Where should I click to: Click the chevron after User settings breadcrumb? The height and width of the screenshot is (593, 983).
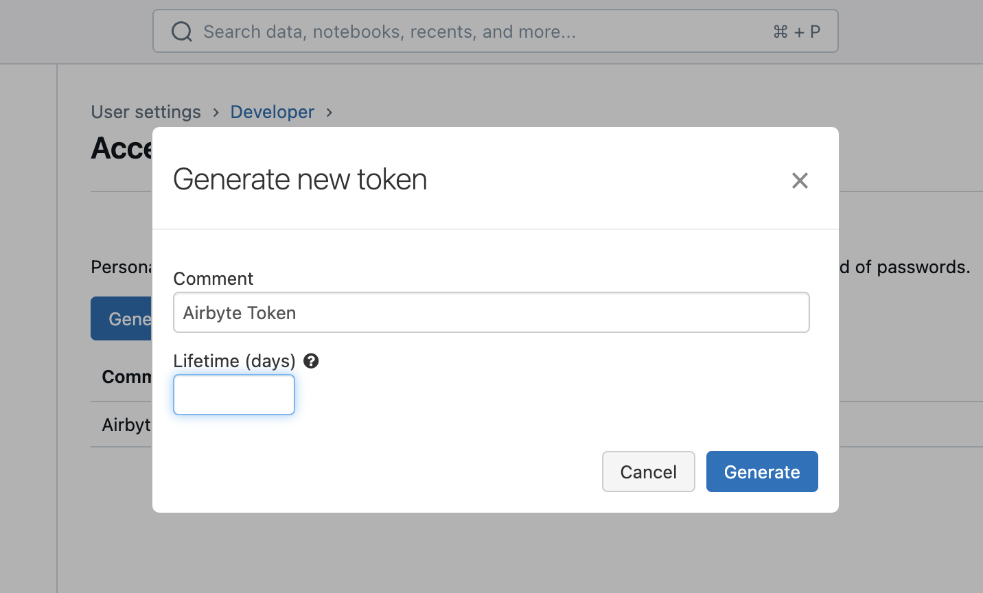pyautogui.click(x=216, y=113)
